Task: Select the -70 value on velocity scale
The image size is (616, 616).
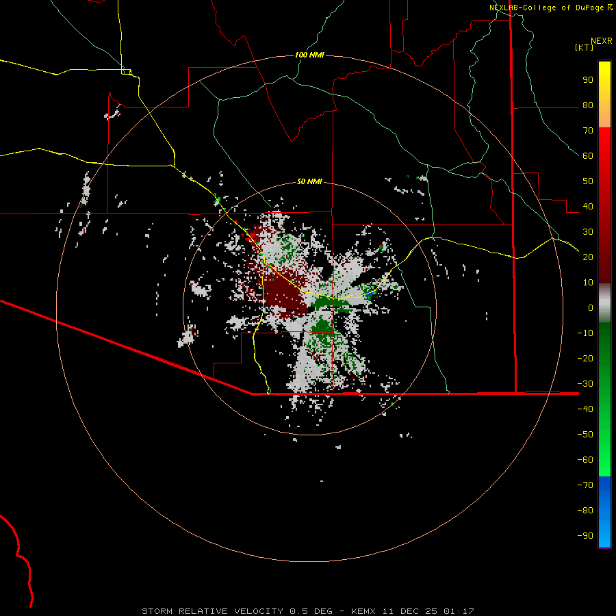Action: coord(585,485)
